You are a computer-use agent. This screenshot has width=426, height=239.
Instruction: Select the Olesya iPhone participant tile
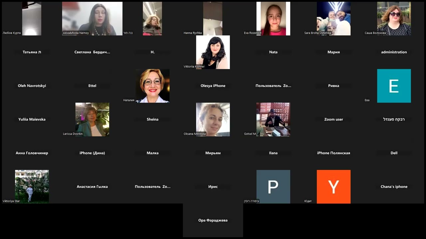click(x=213, y=86)
